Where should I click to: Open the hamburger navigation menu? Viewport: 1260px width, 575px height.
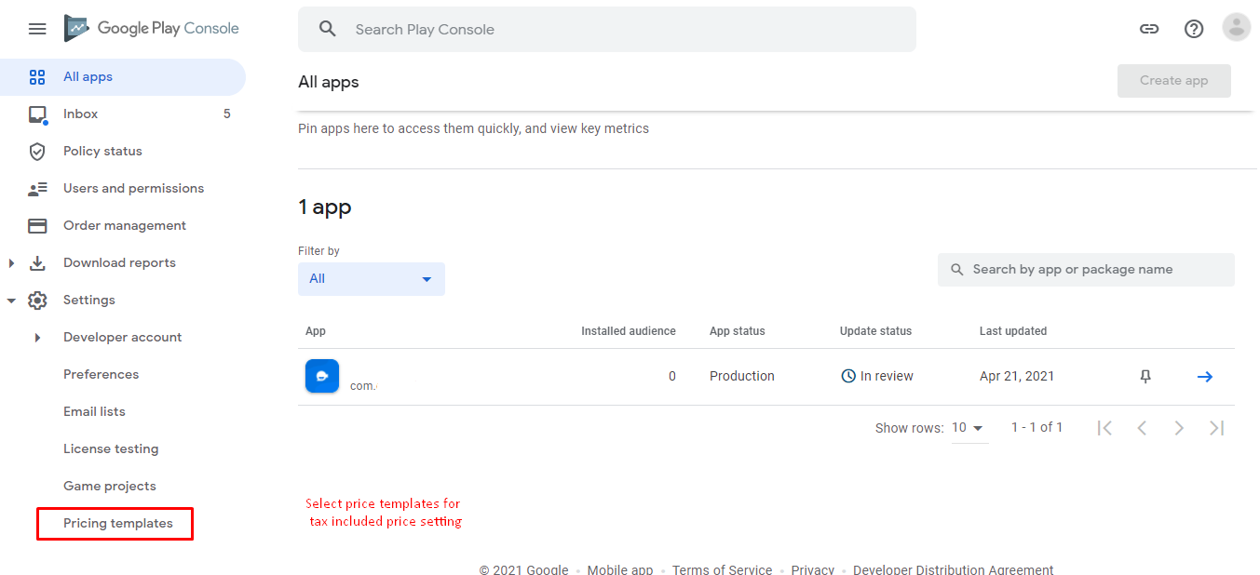pos(37,29)
